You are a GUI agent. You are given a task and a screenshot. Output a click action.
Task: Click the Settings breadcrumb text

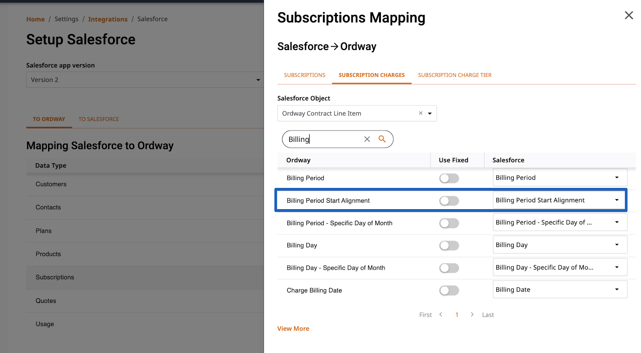pos(67,19)
